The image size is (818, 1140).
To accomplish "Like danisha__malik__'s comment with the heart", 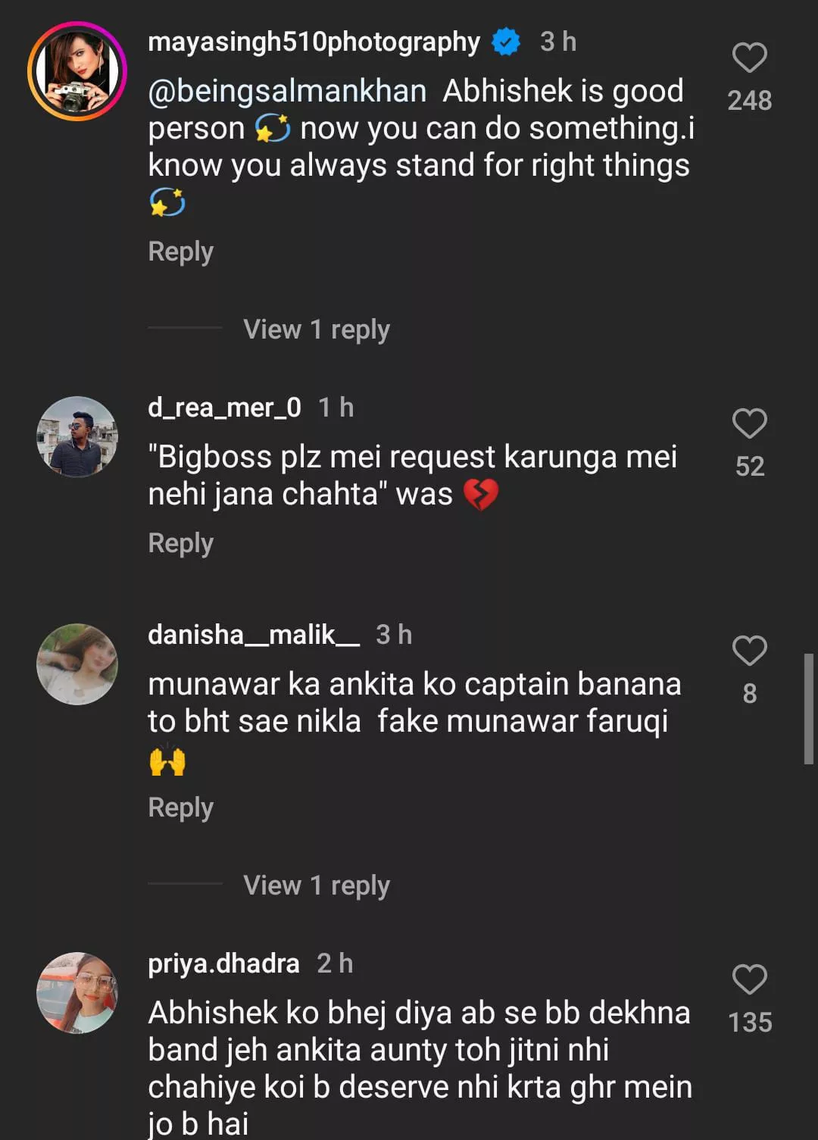I will tap(749, 651).
